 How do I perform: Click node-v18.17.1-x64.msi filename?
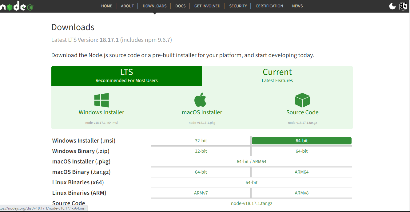[102, 123]
